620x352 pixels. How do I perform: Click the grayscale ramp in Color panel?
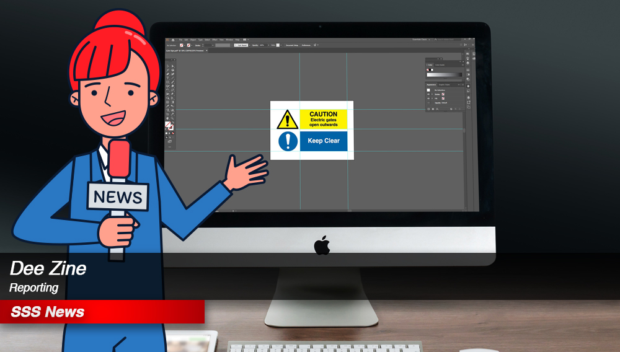[445, 74]
